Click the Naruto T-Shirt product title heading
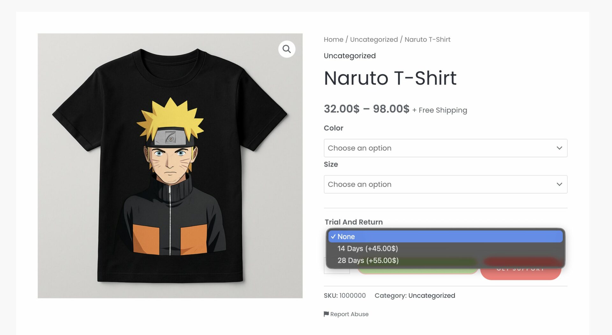 (x=390, y=78)
